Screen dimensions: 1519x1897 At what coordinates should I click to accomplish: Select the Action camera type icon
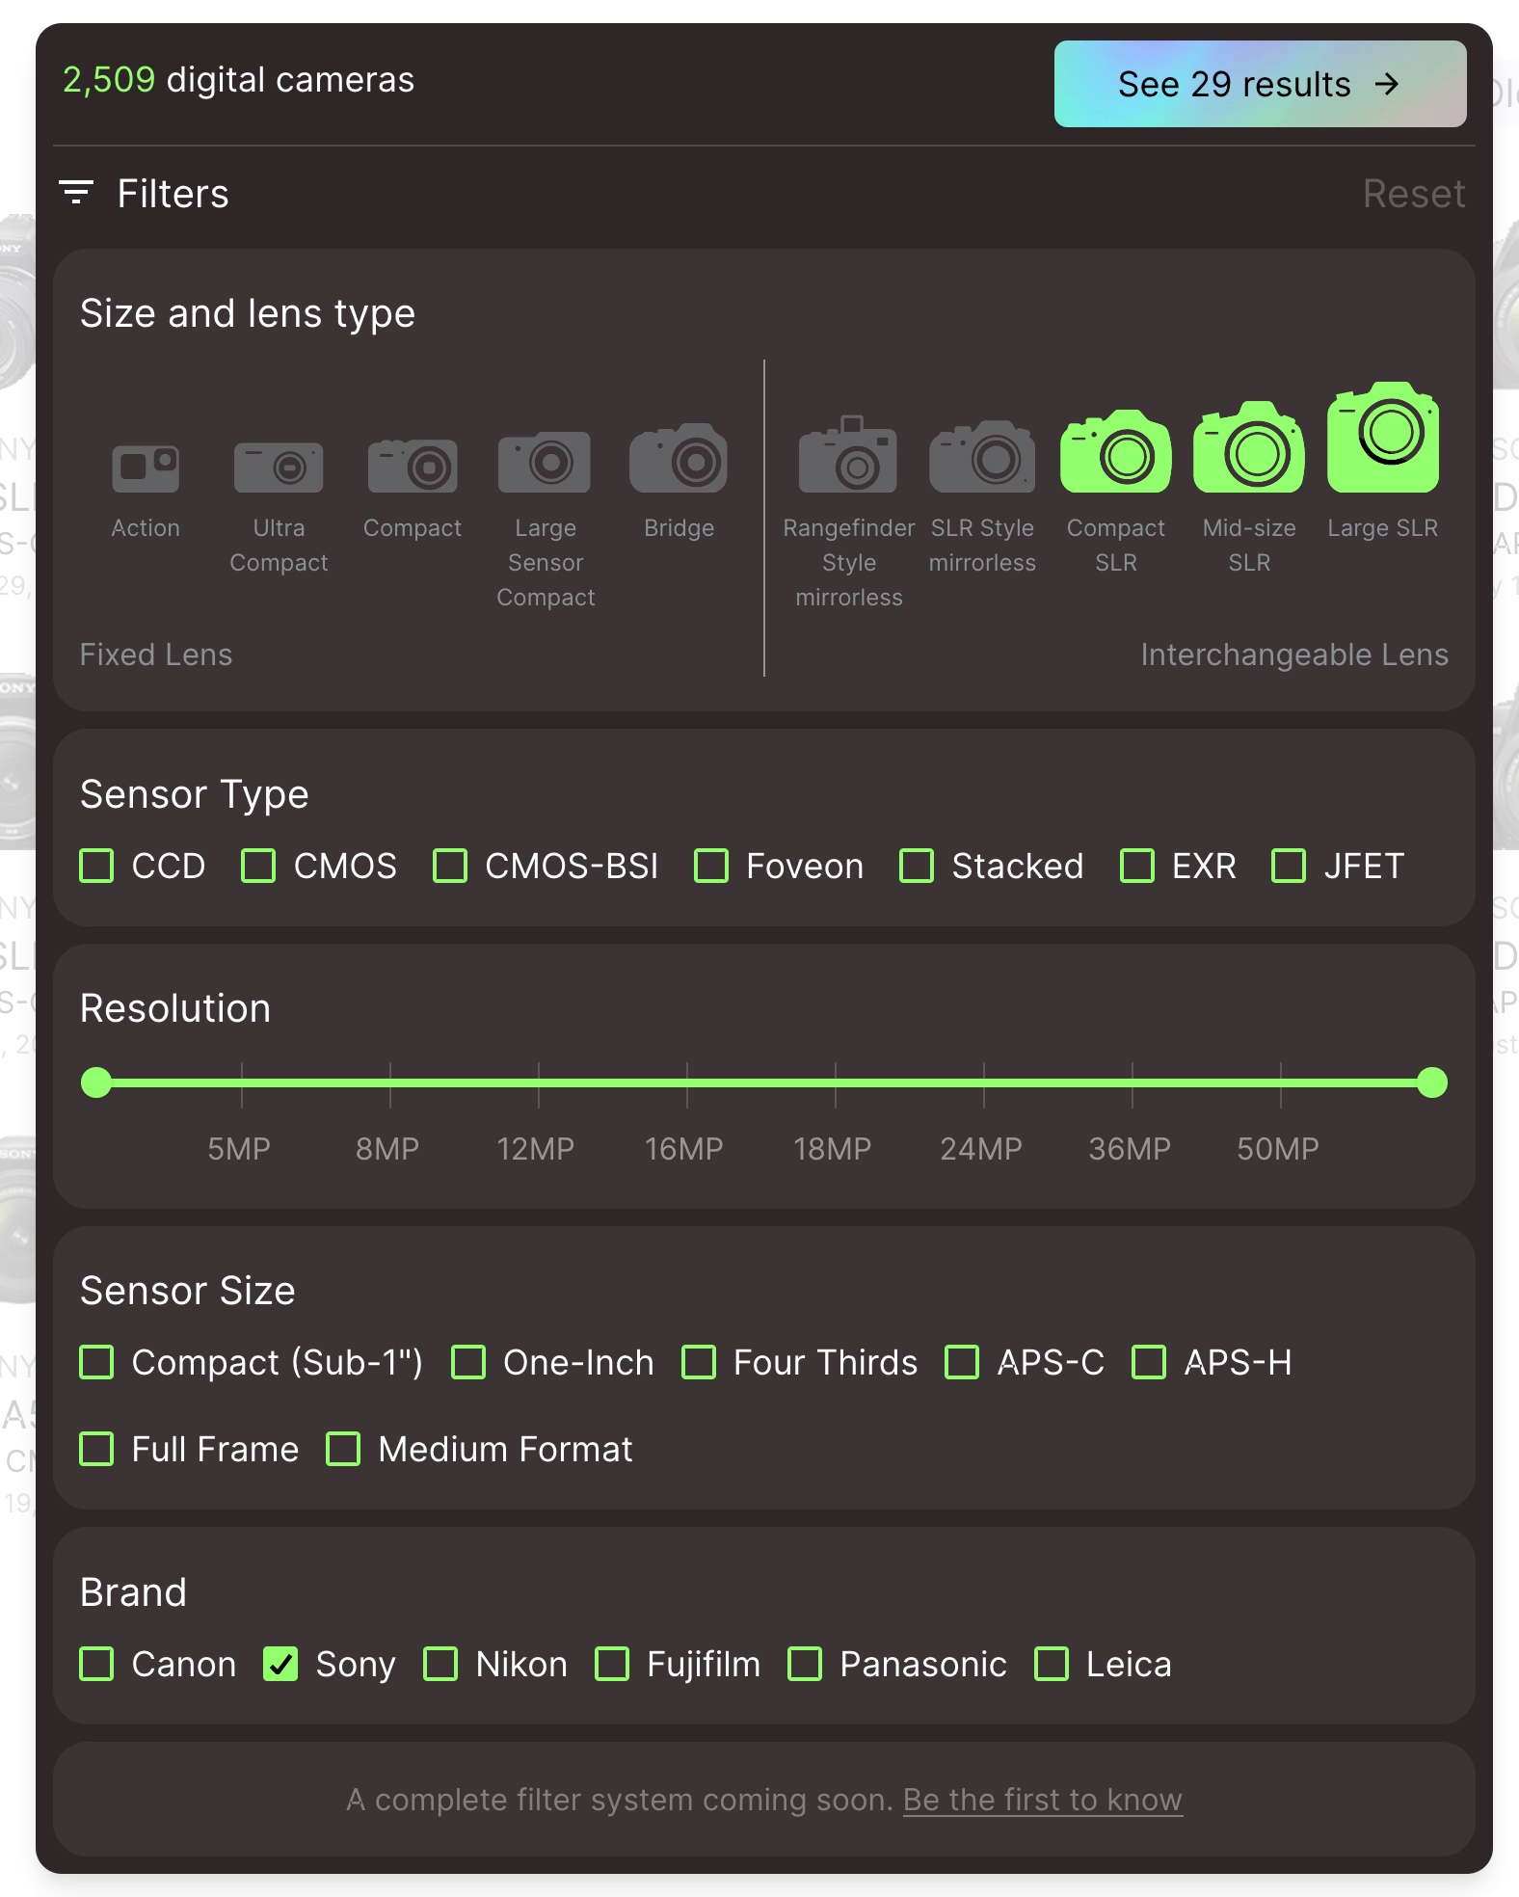click(x=146, y=468)
